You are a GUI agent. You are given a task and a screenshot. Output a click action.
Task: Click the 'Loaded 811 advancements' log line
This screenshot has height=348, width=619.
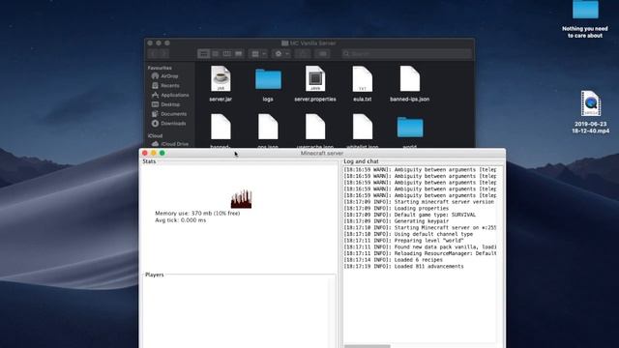(x=403, y=267)
